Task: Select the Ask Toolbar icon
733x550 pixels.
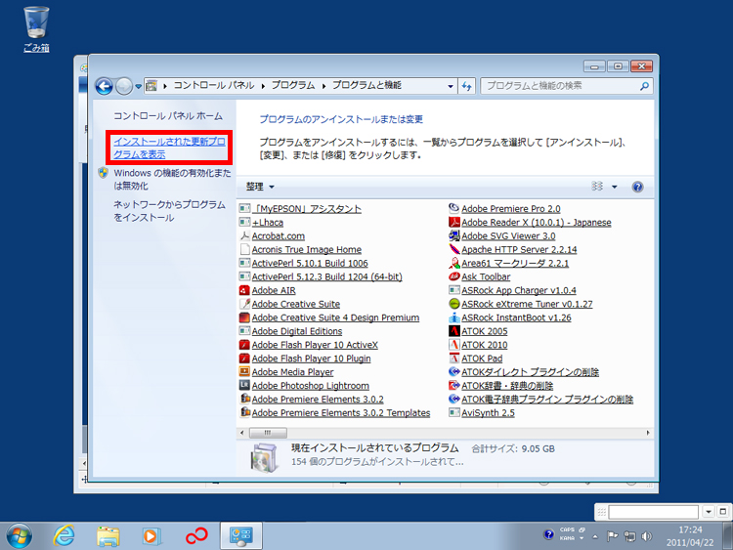Action: pyautogui.click(x=453, y=276)
